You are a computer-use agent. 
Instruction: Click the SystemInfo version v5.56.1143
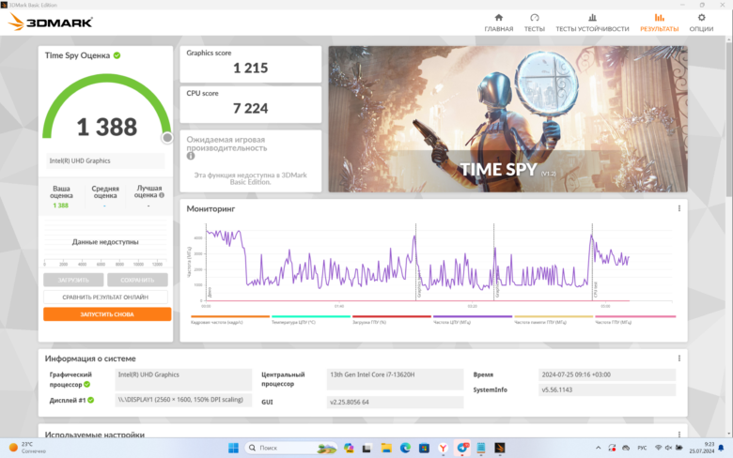(x=607, y=389)
